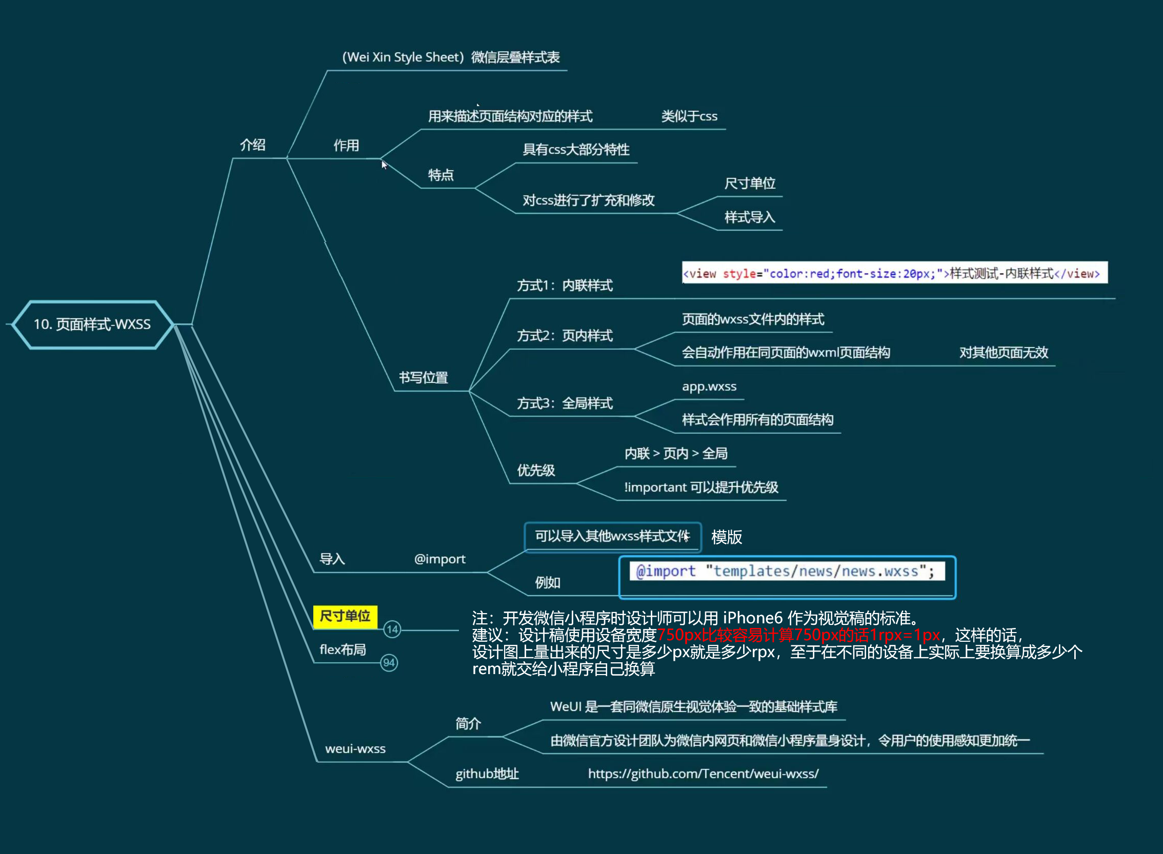The image size is (1163, 854).
Task: Select the weui-wxss node
Action: [355, 748]
